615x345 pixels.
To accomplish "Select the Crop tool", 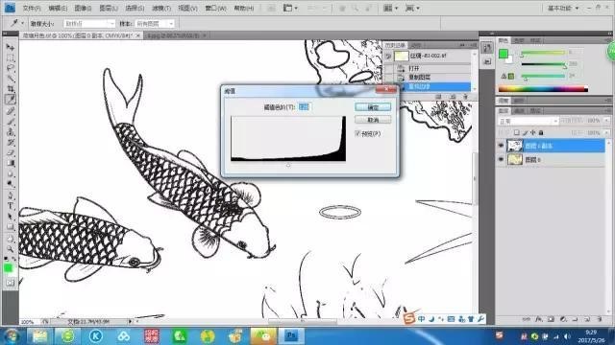I will coord(11,89).
